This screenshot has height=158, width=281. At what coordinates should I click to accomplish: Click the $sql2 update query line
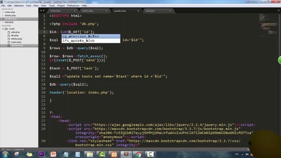tap(108, 76)
